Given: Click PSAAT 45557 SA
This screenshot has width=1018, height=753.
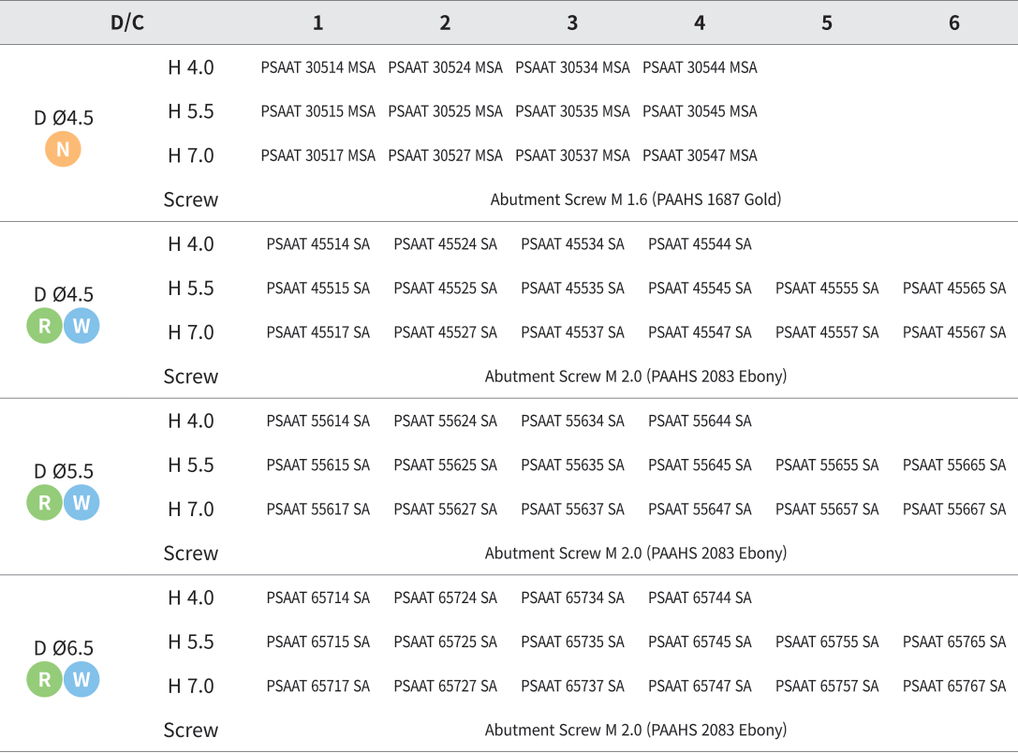Looking at the screenshot, I should tap(827, 332).
